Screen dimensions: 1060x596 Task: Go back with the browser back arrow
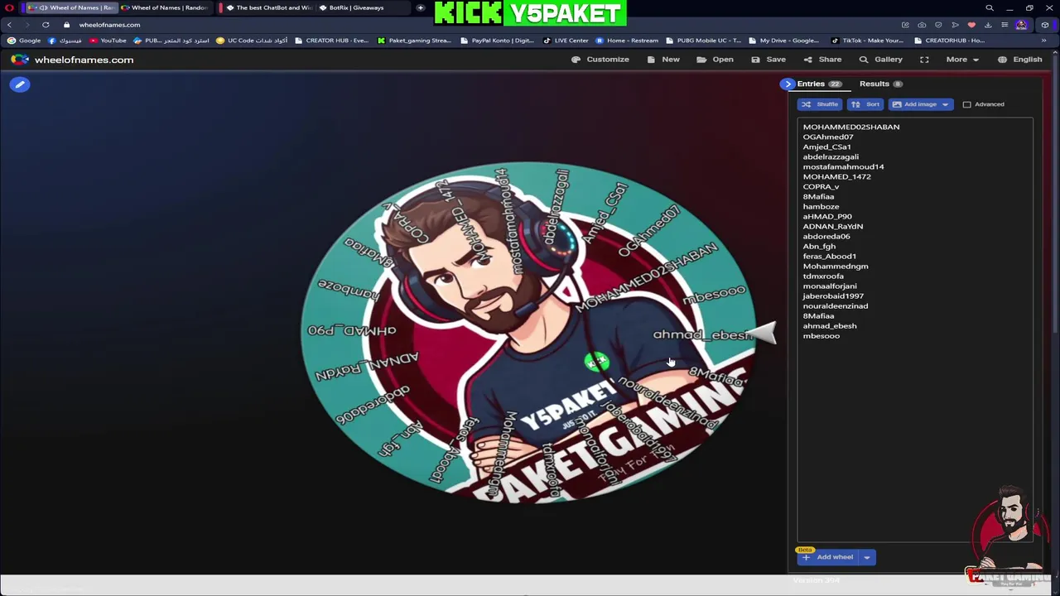click(9, 25)
